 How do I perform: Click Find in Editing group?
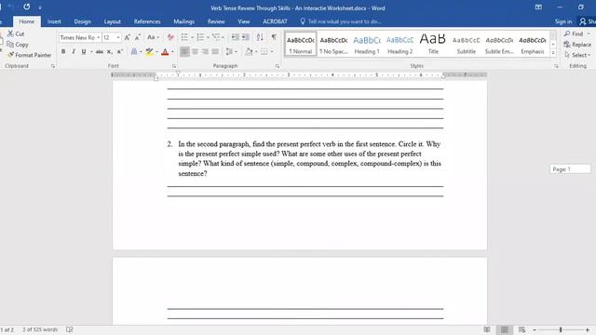click(576, 33)
